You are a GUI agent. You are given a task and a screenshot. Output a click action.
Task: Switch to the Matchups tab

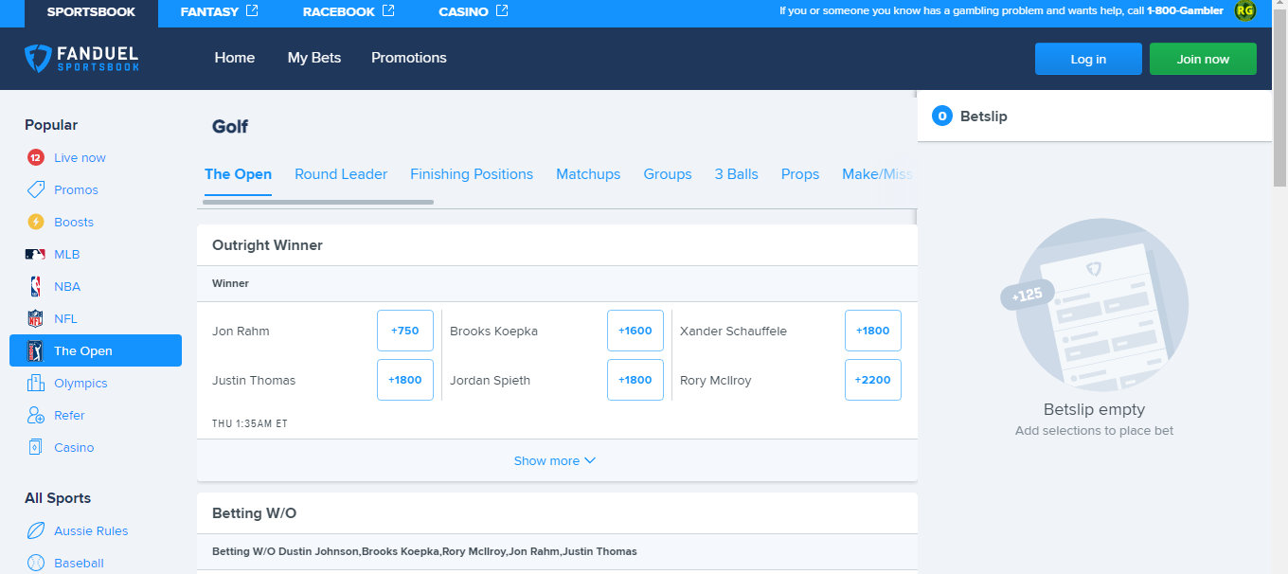588,174
